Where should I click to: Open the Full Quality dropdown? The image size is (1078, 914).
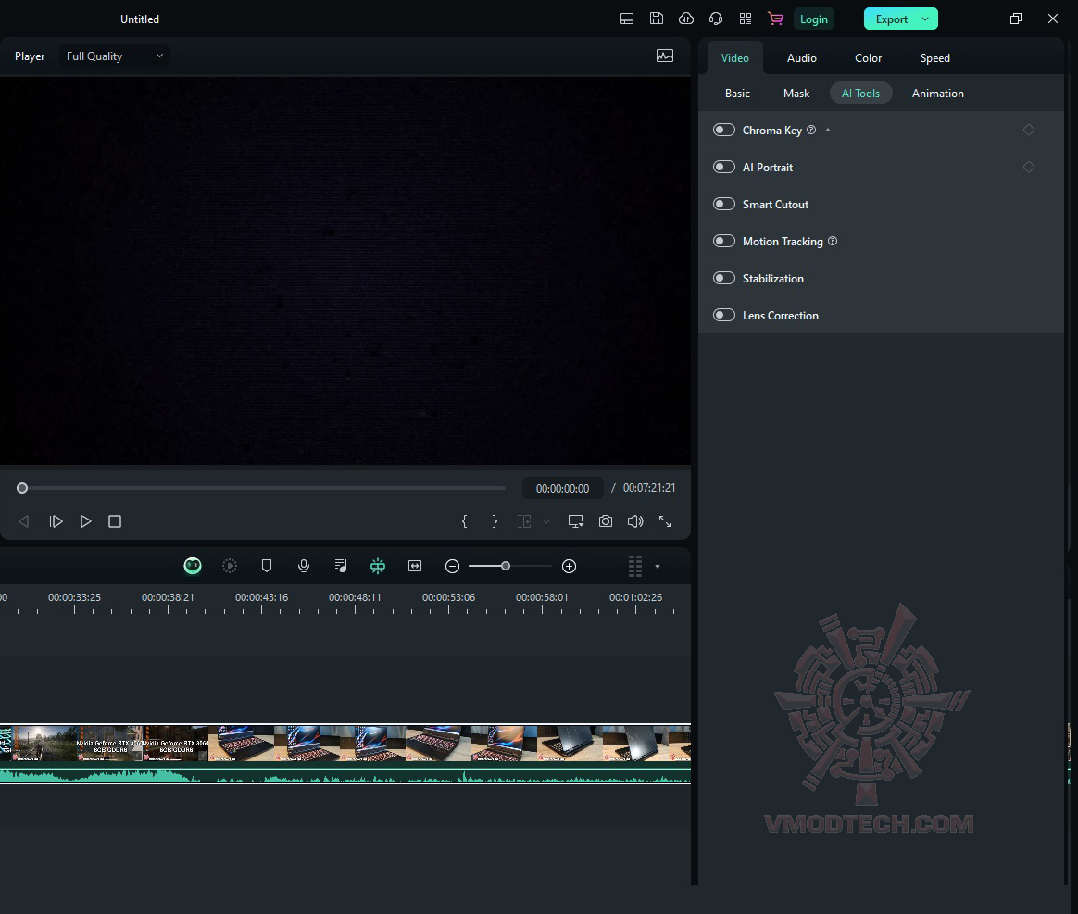coord(114,56)
